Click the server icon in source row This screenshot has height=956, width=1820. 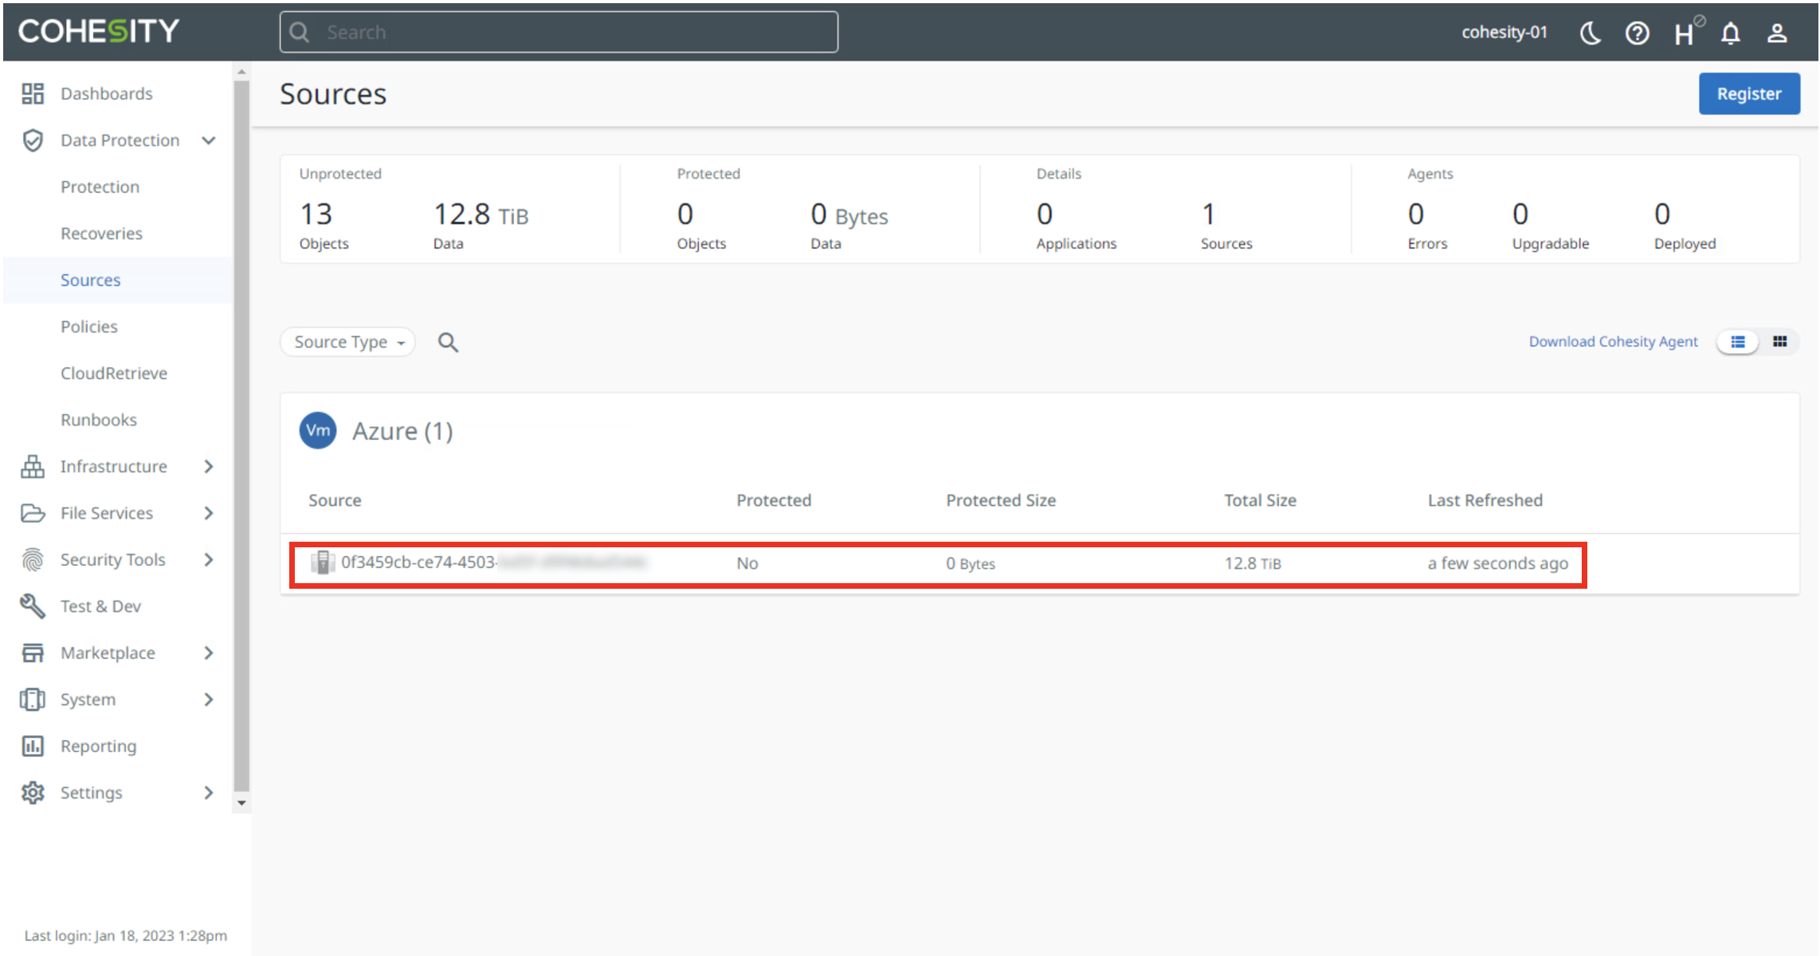click(x=322, y=562)
